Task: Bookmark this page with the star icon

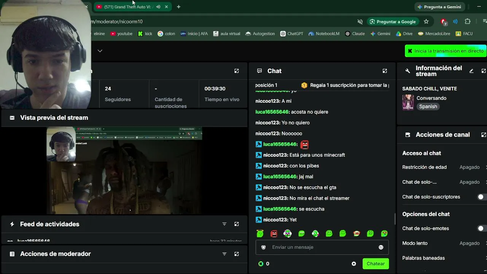Action: (x=426, y=22)
